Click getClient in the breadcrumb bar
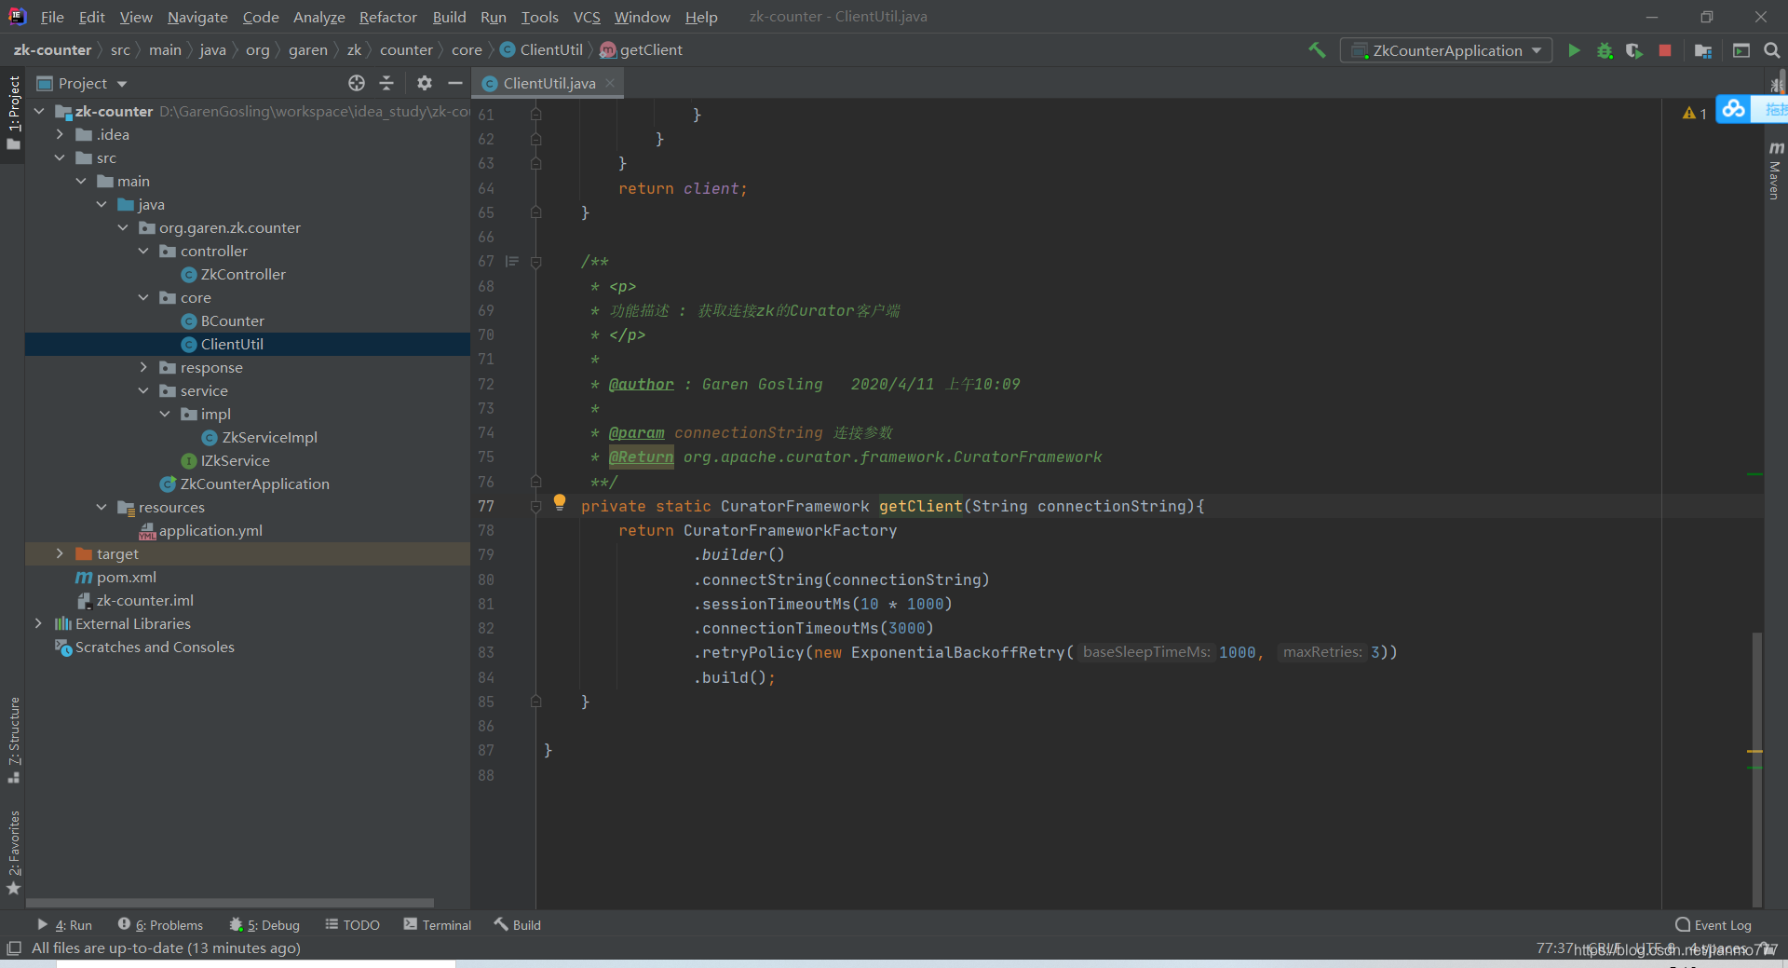This screenshot has width=1788, height=968. 642,50
